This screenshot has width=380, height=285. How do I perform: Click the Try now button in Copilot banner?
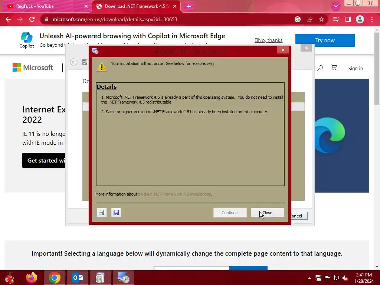point(325,40)
